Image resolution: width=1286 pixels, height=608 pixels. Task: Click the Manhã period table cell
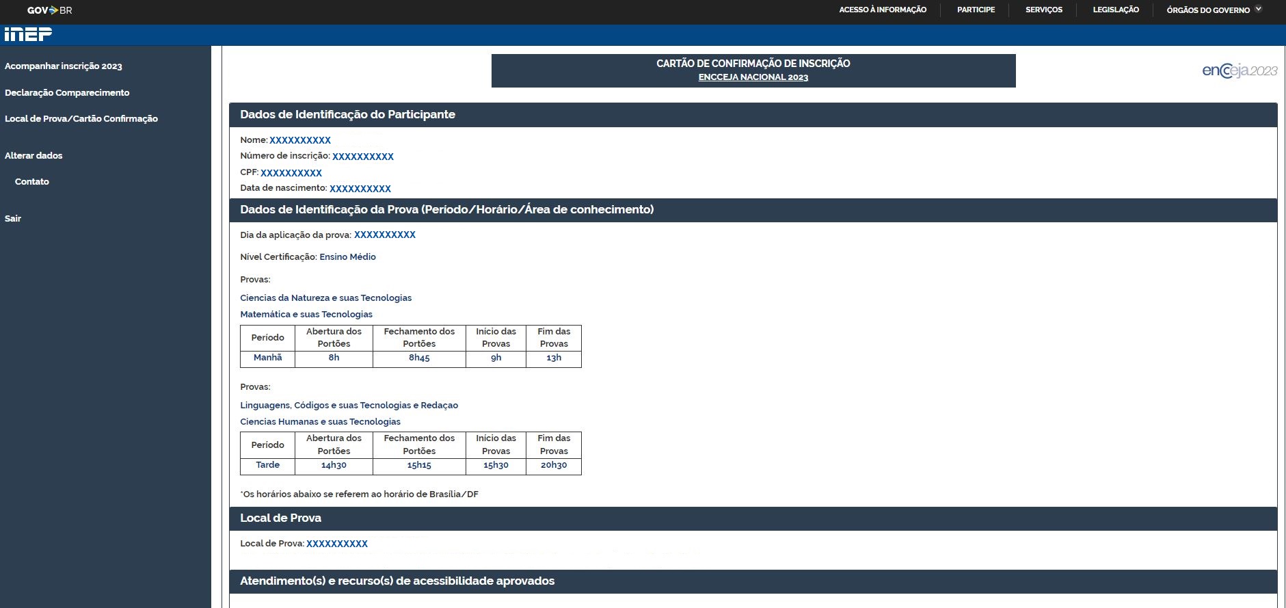267,358
